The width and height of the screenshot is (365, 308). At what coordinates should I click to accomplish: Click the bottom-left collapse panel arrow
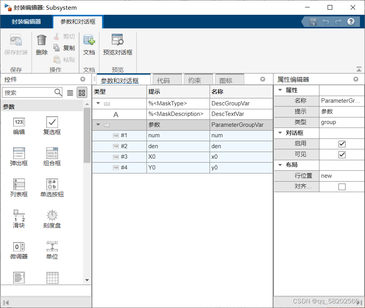pos(6,303)
